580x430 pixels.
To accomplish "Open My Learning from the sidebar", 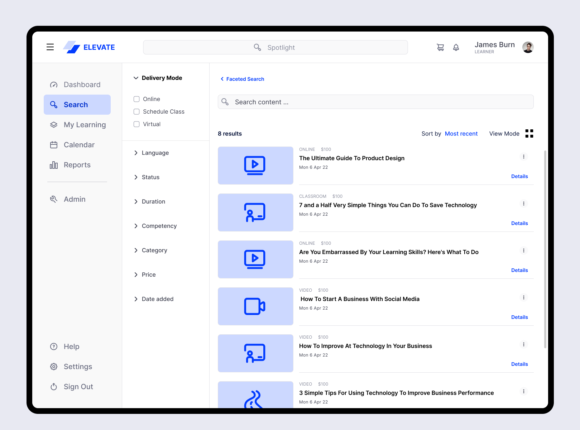I will click(x=85, y=125).
